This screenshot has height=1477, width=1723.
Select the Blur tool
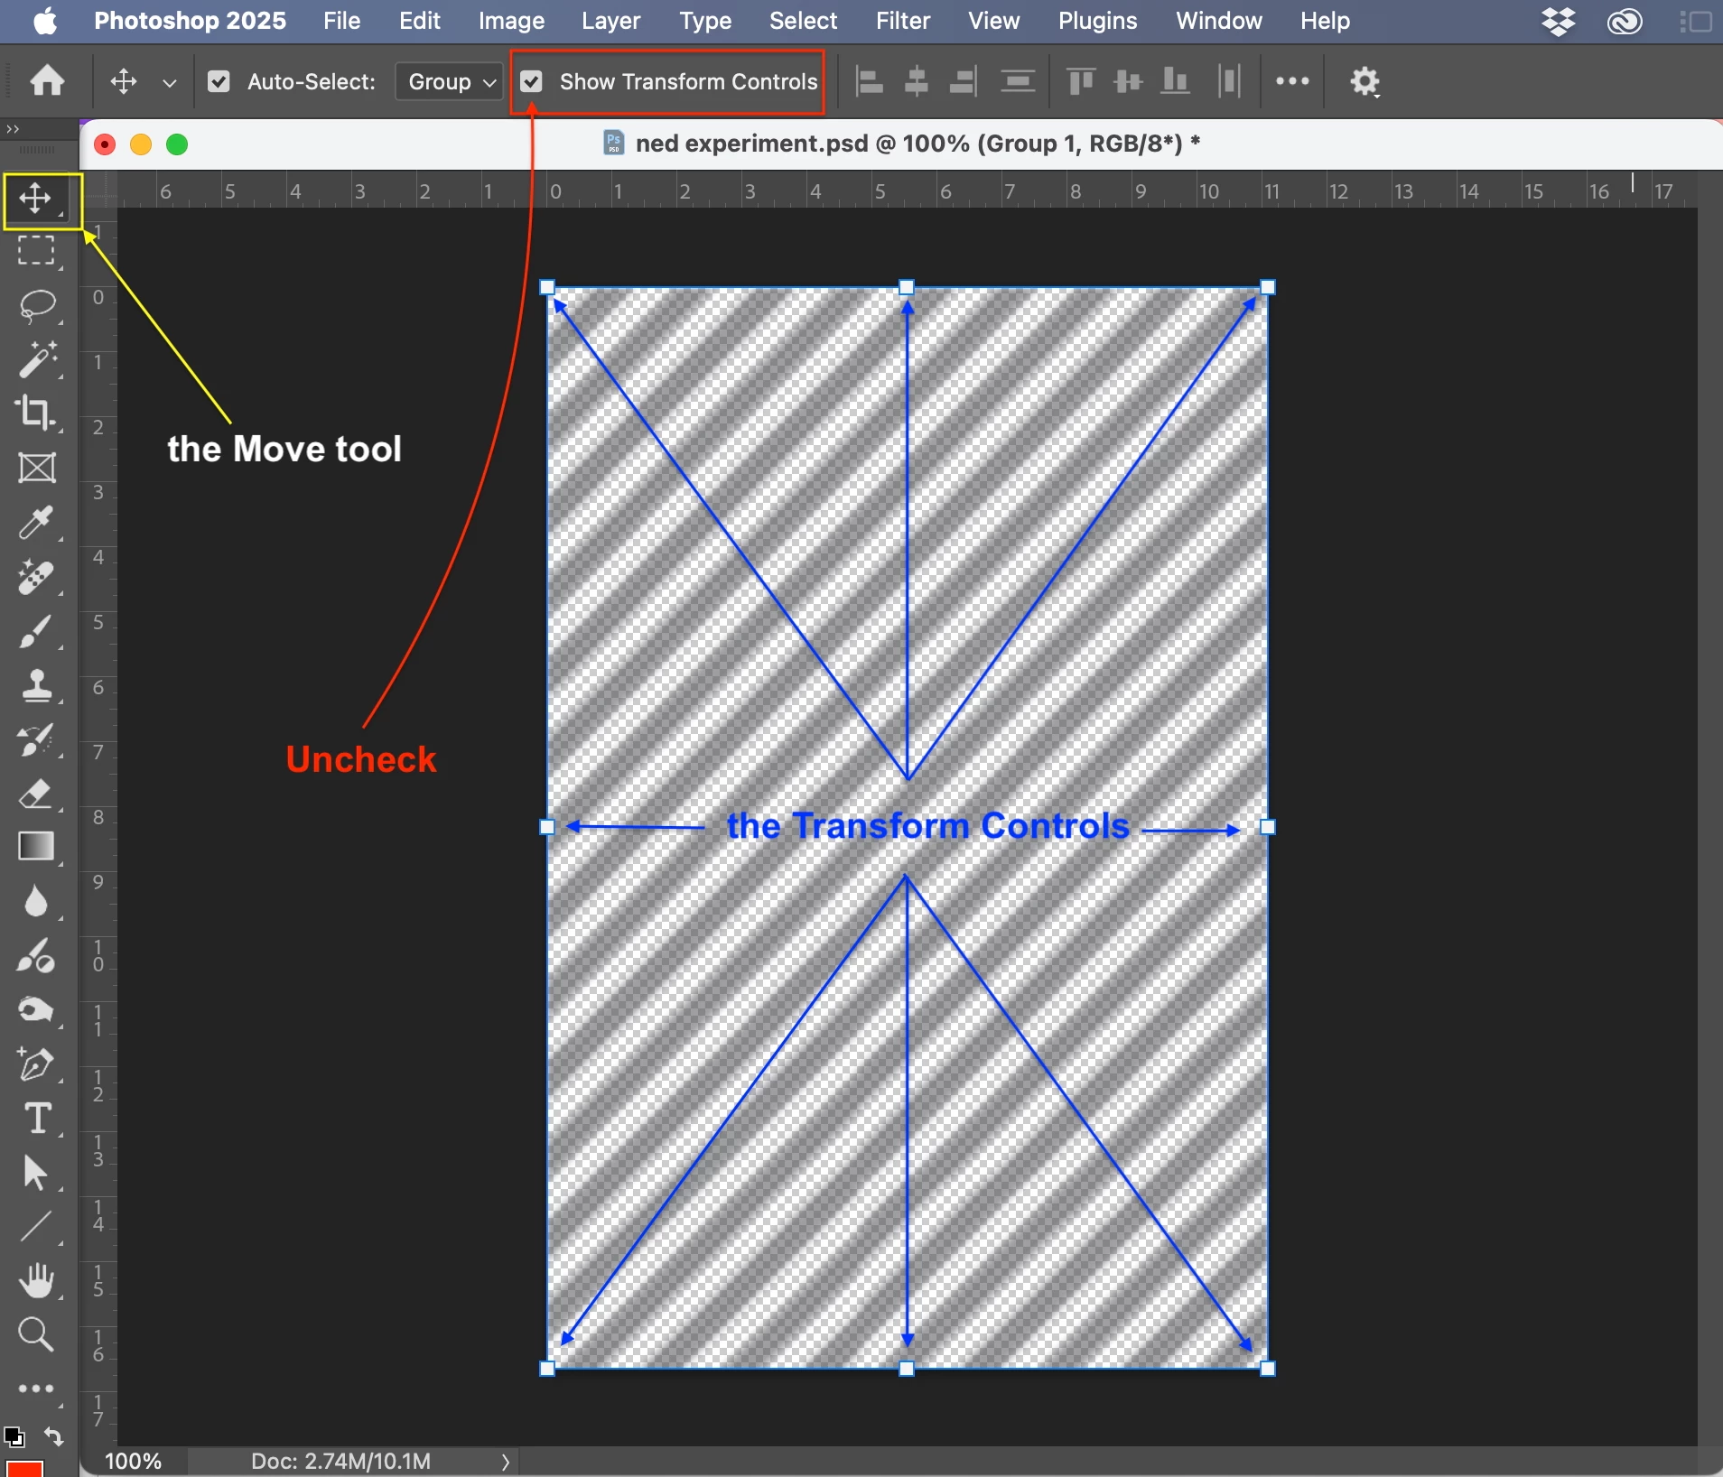tap(36, 901)
